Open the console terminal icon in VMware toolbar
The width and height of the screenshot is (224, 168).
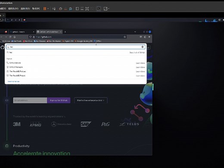[99, 9]
